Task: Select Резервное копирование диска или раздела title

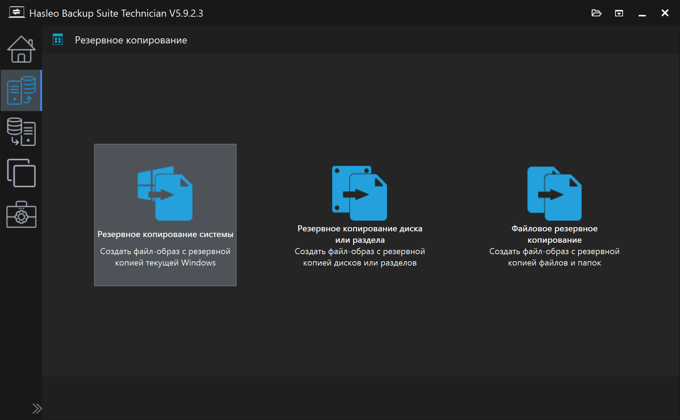Action: pyautogui.click(x=360, y=234)
